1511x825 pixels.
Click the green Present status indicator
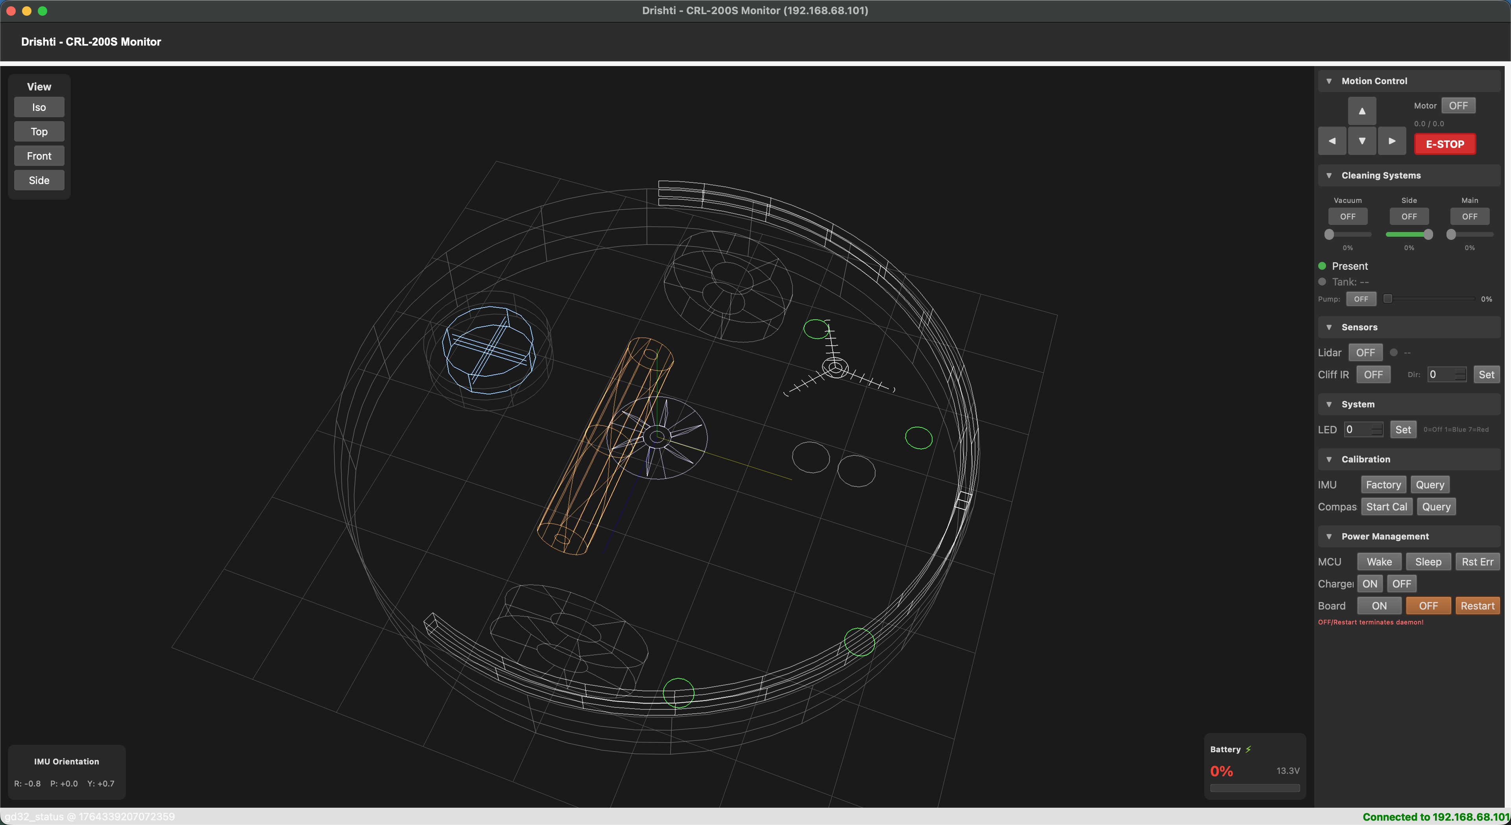coord(1322,266)
